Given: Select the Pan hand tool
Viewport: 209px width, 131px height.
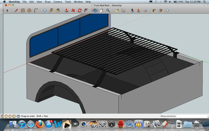Looking at the screenshot, I should click(102, 10).
